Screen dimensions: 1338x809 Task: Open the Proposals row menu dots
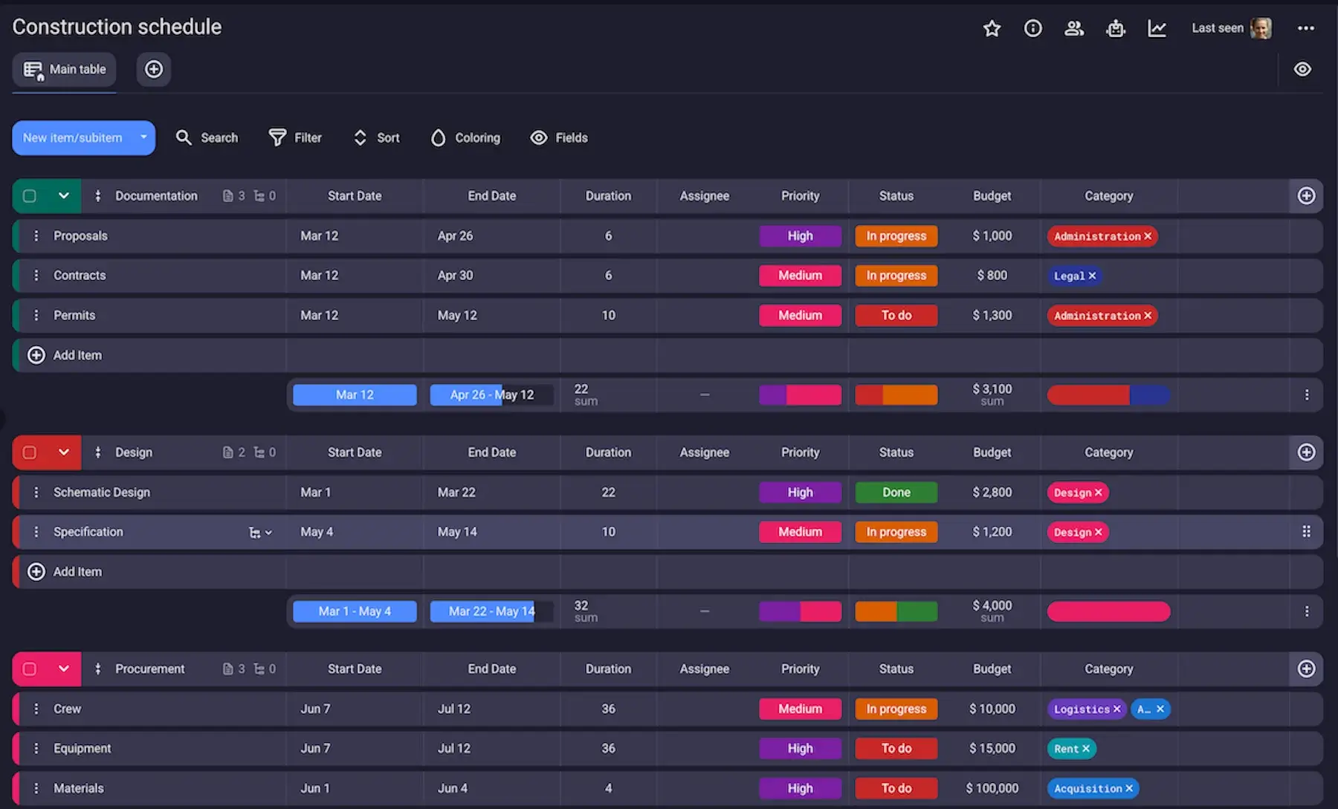tap(36, 235)
